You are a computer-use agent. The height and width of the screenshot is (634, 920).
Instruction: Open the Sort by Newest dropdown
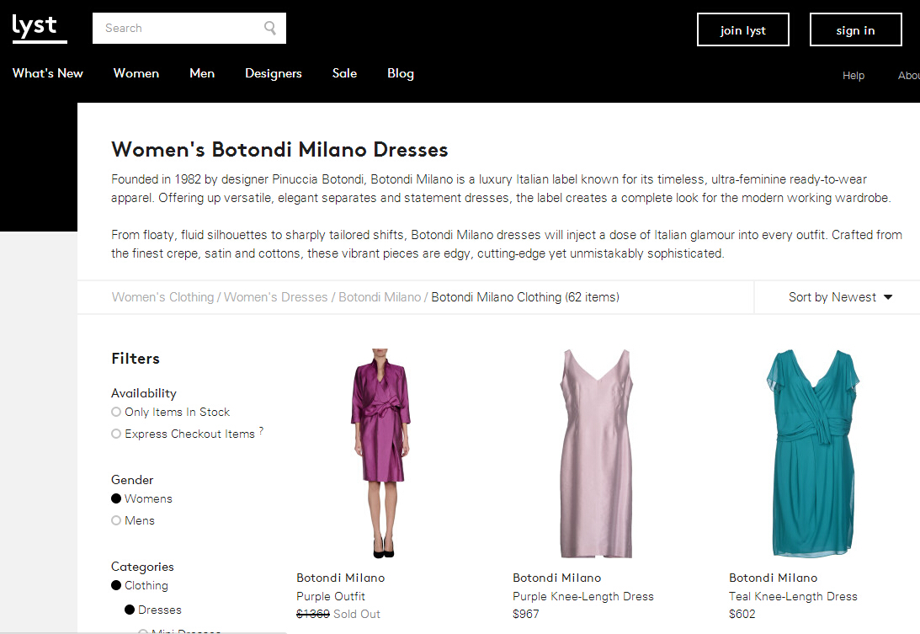pos(840,297)
